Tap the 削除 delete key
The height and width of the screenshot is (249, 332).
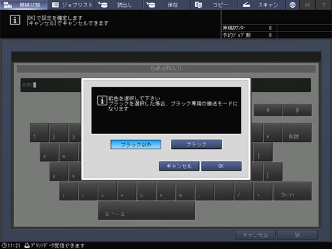tap(297, 132)
